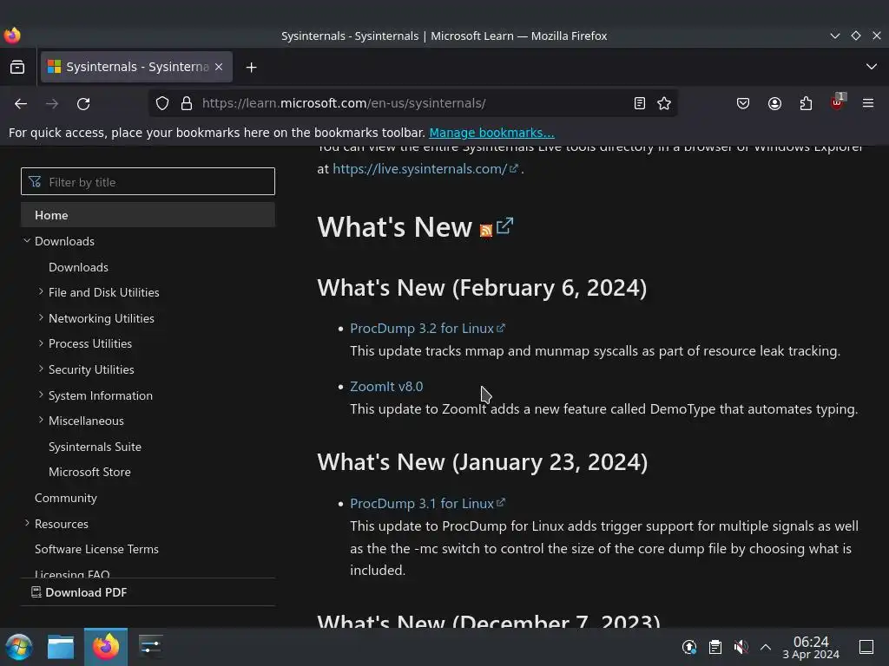Screen dimensions: 889x666
Task: Click the address bar URL field
Action: coord(412,104)
